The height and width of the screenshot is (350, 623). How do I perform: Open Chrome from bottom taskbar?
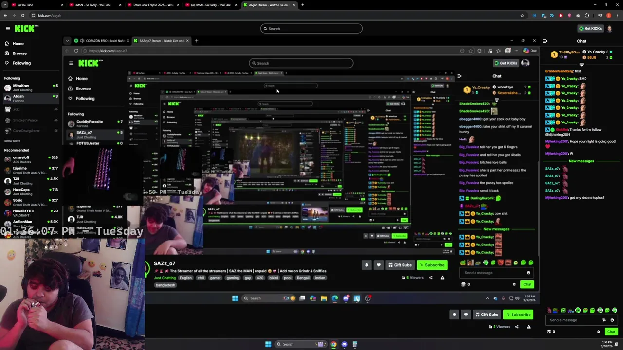(x=333, y=344)
